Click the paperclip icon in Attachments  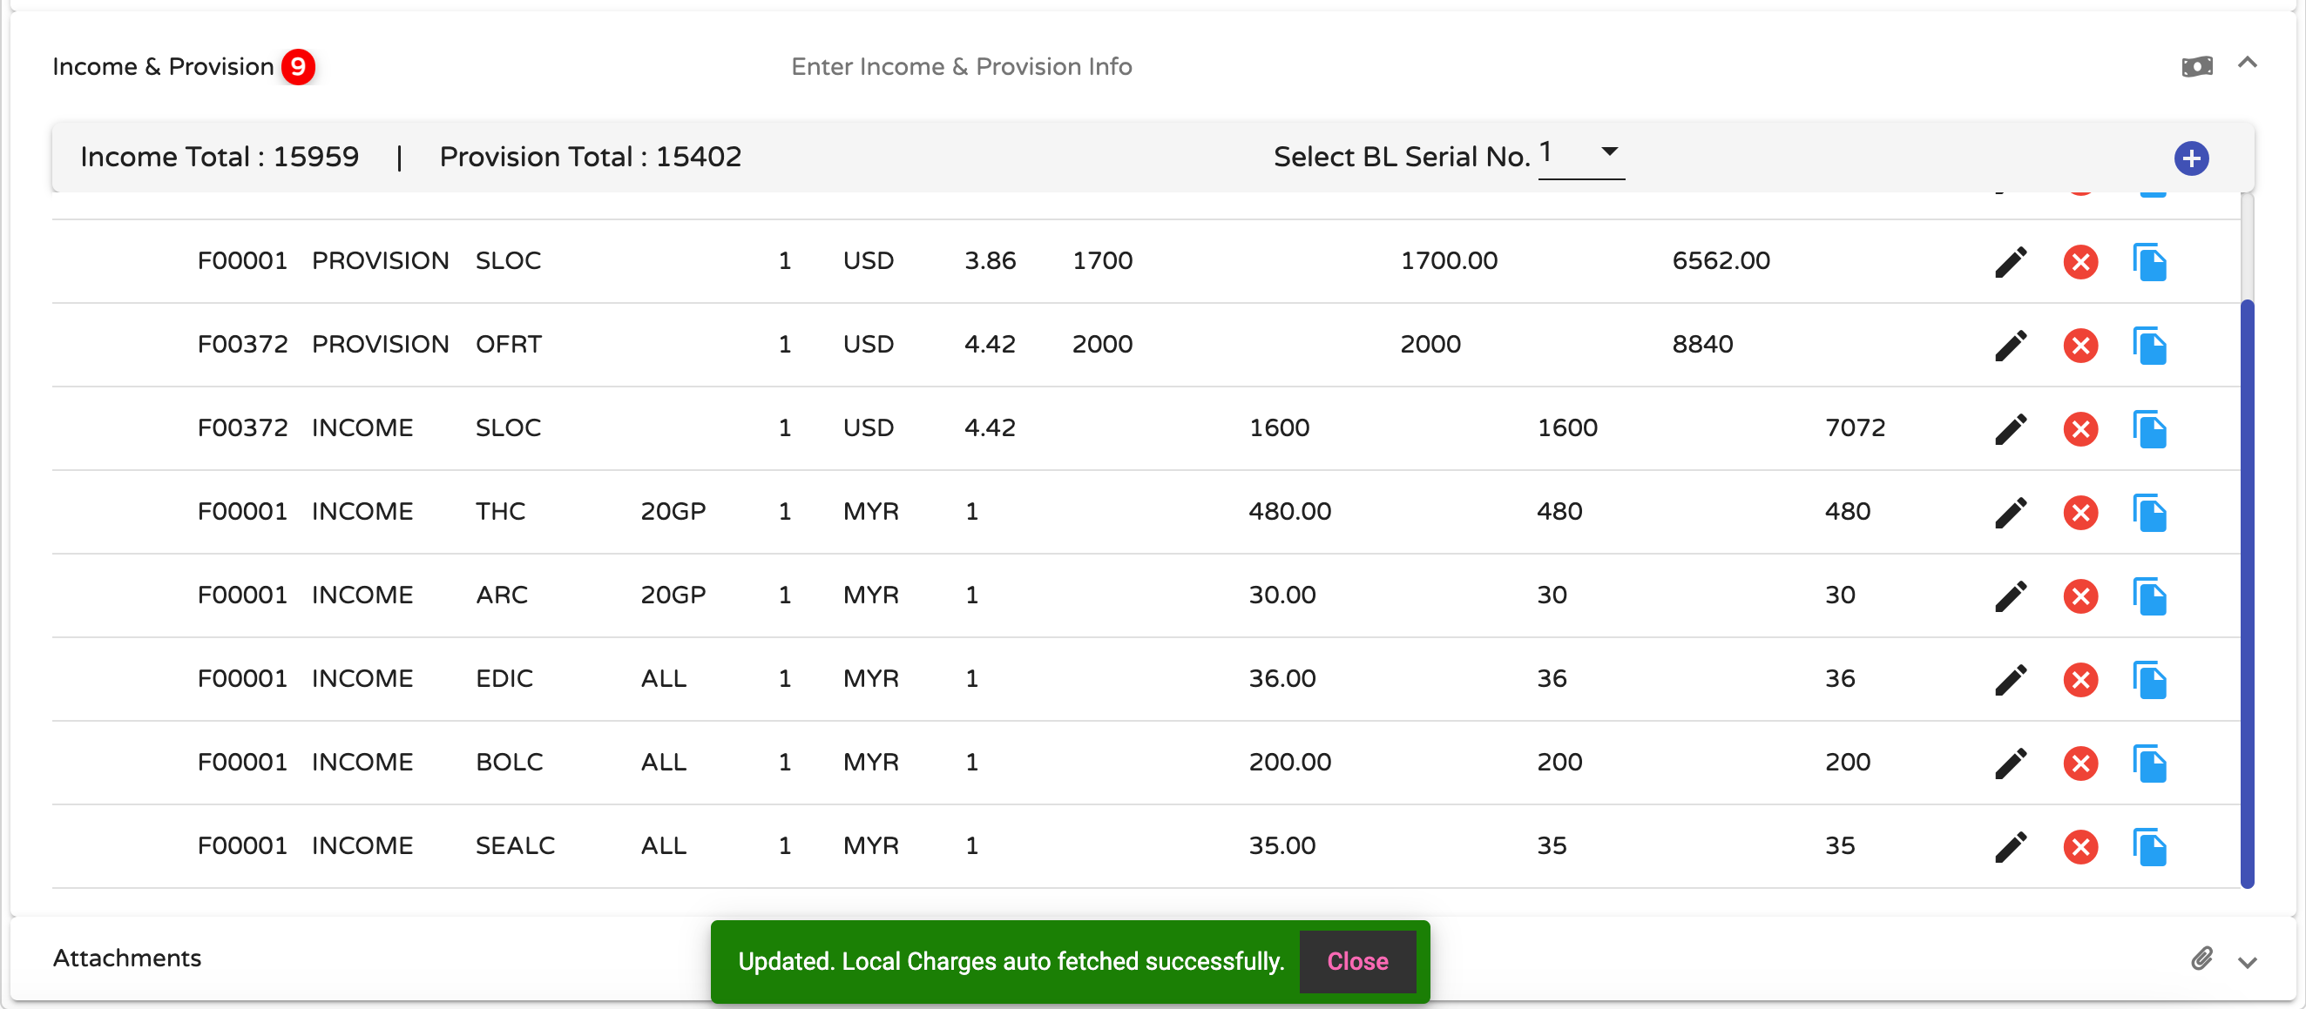(x=2201, y=959)
